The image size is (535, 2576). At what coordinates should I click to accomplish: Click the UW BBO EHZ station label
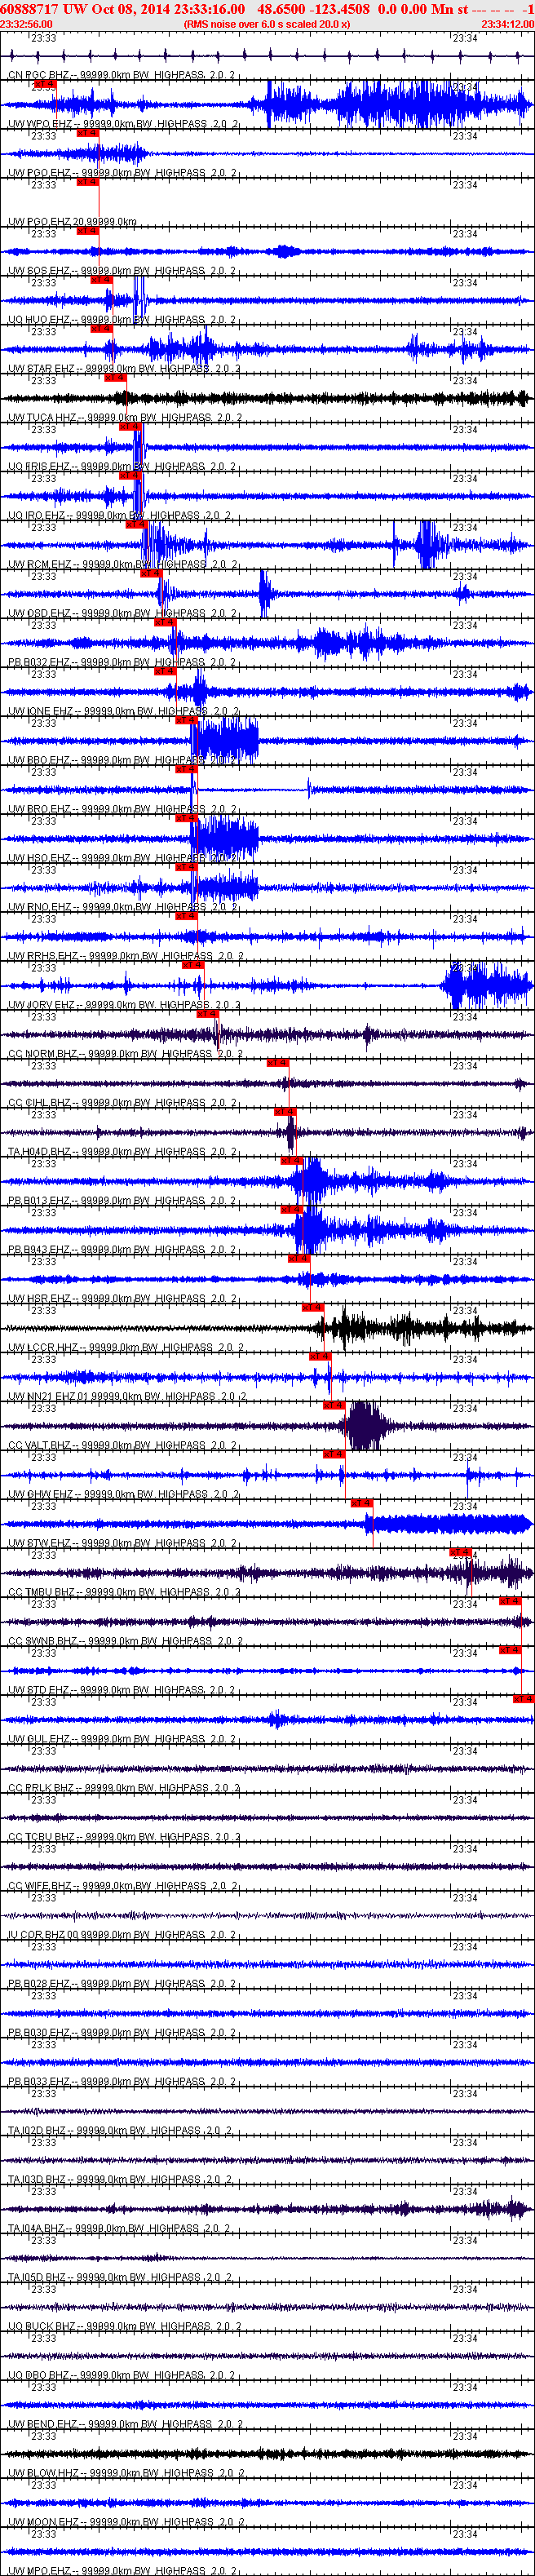(x=122, y=761)
